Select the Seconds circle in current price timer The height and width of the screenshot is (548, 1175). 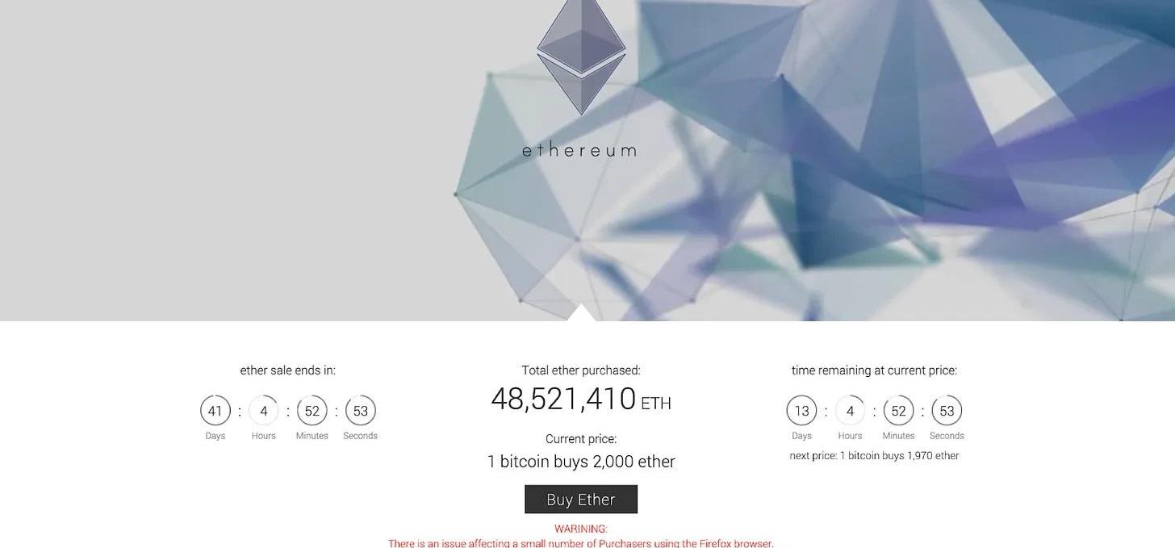coord(947,411)
